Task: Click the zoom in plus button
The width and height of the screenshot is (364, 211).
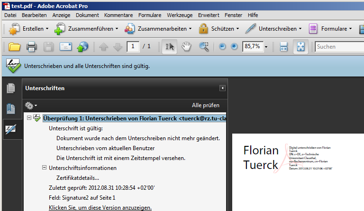Action: 234,47
